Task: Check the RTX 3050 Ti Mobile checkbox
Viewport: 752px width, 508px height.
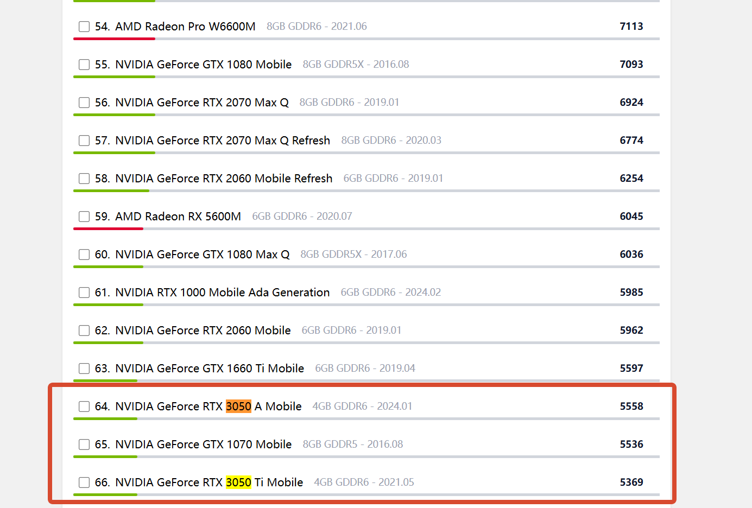Action: pos(84,482)
